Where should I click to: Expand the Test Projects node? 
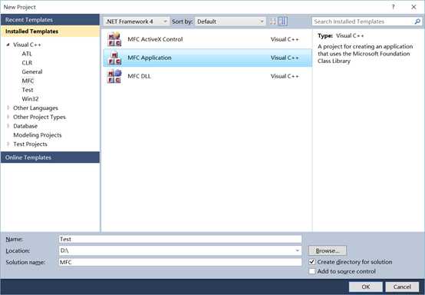pos(8,144)
